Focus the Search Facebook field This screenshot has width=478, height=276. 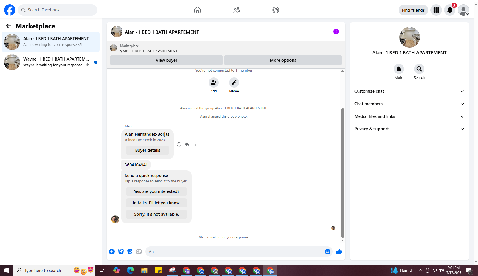point(58,10)
